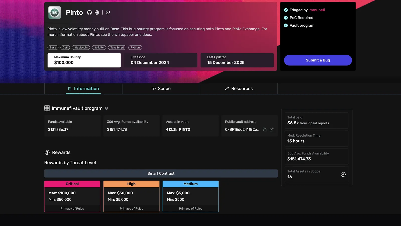Click the 36.8k from 7 paid reports stat

coord(308,123)
